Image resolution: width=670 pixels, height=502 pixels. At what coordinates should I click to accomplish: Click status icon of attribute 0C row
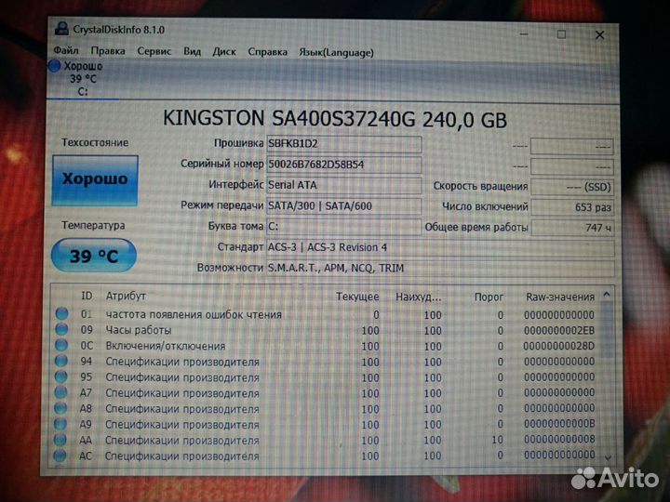point(61,345)
